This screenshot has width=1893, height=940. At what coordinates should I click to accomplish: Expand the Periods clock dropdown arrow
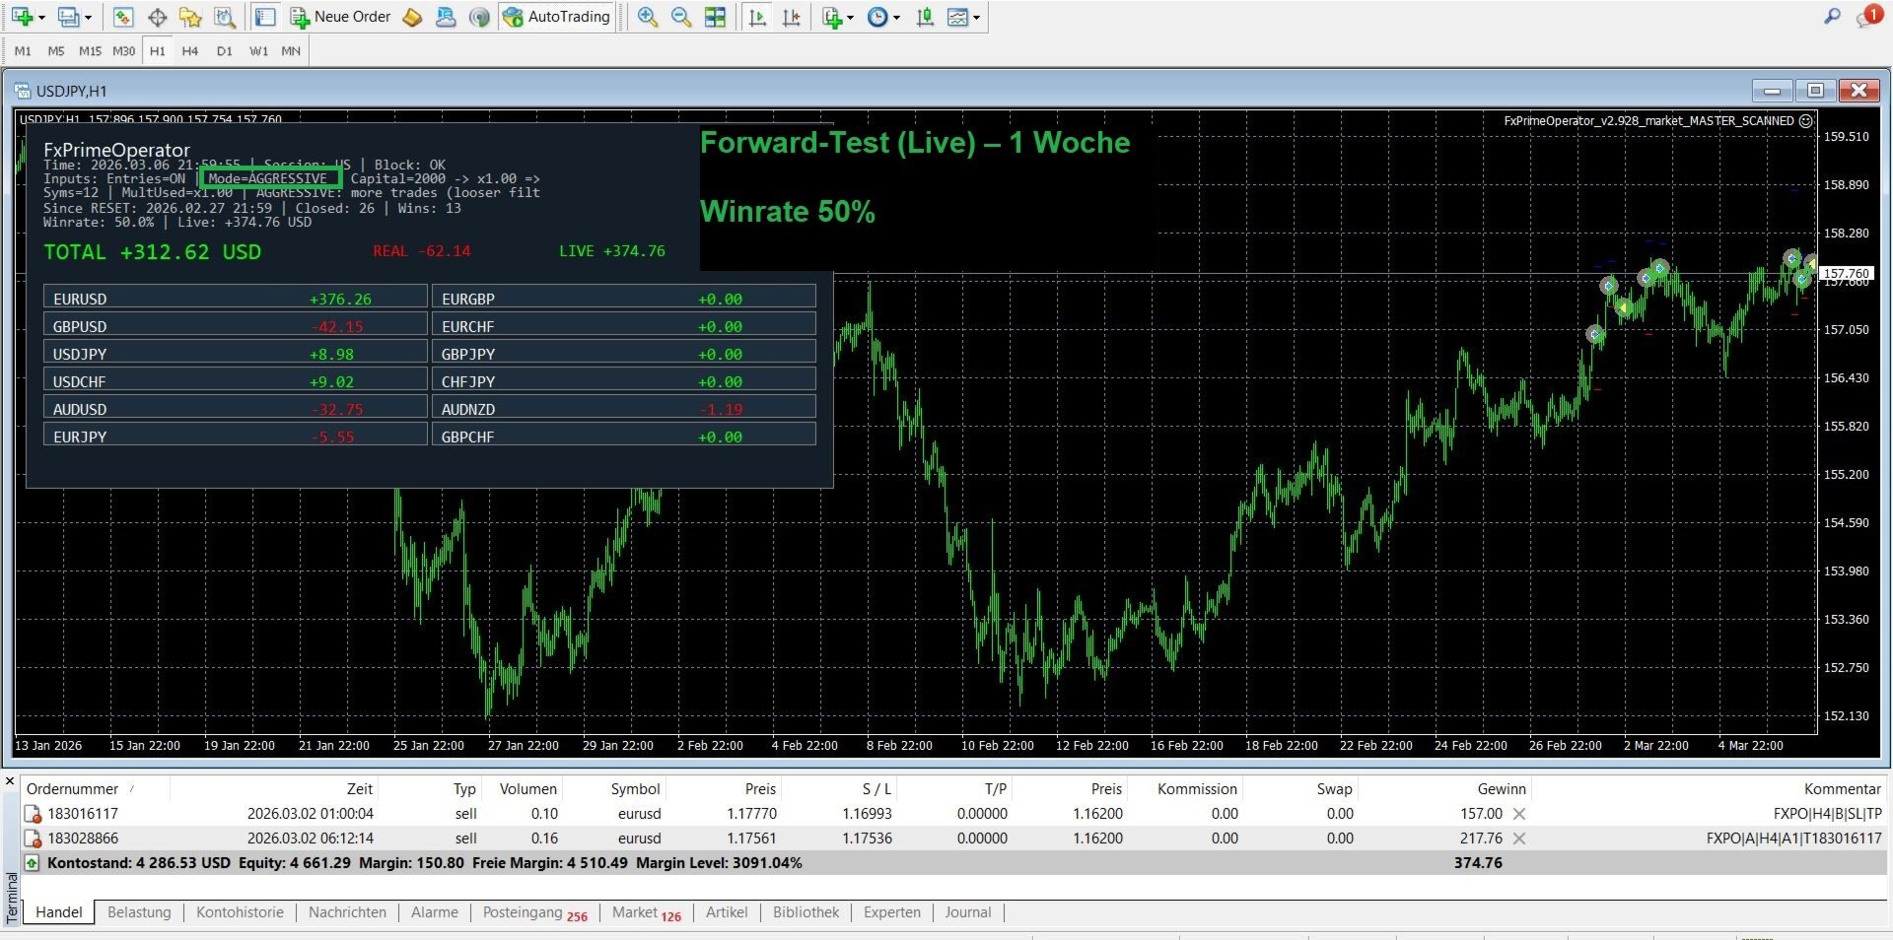pyautogui.click(x=896, y=18)
